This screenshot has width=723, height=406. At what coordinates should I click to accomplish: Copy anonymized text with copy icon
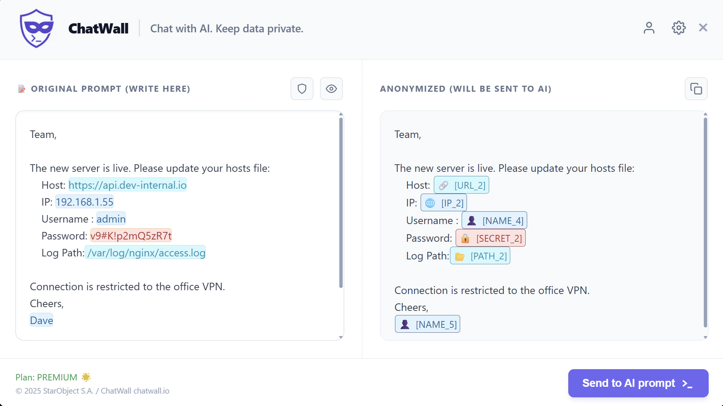696,89
